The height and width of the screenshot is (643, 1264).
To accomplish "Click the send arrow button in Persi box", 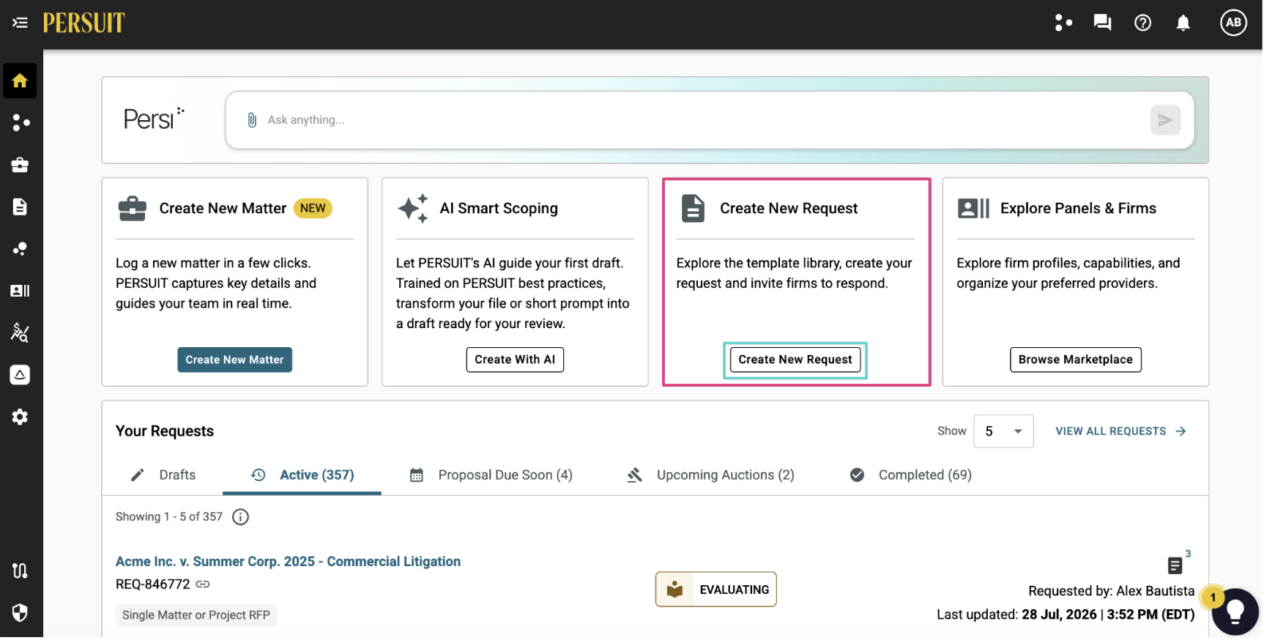I will [x=1165, y=120].
